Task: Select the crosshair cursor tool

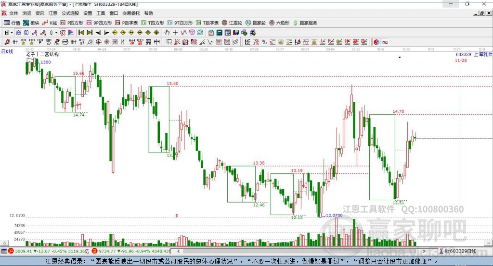Action: click(x=175, y=32)
